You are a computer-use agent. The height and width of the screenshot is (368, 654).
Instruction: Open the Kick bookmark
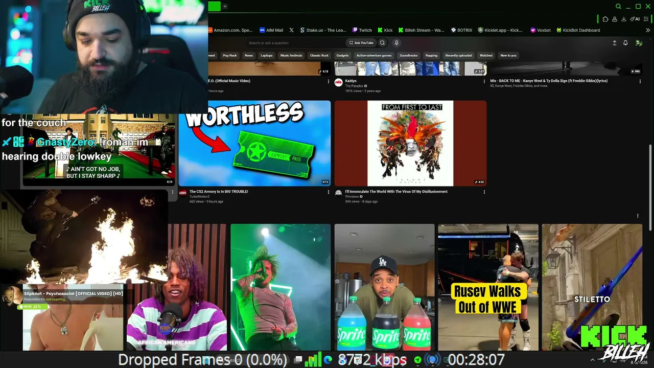click(x=385, y=30)
